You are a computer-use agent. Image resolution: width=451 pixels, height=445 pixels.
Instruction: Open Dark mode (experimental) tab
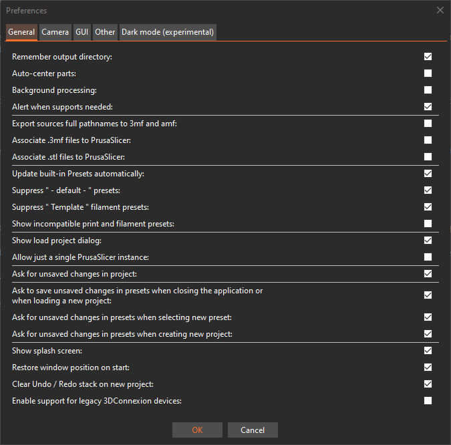tap(168, 32)
